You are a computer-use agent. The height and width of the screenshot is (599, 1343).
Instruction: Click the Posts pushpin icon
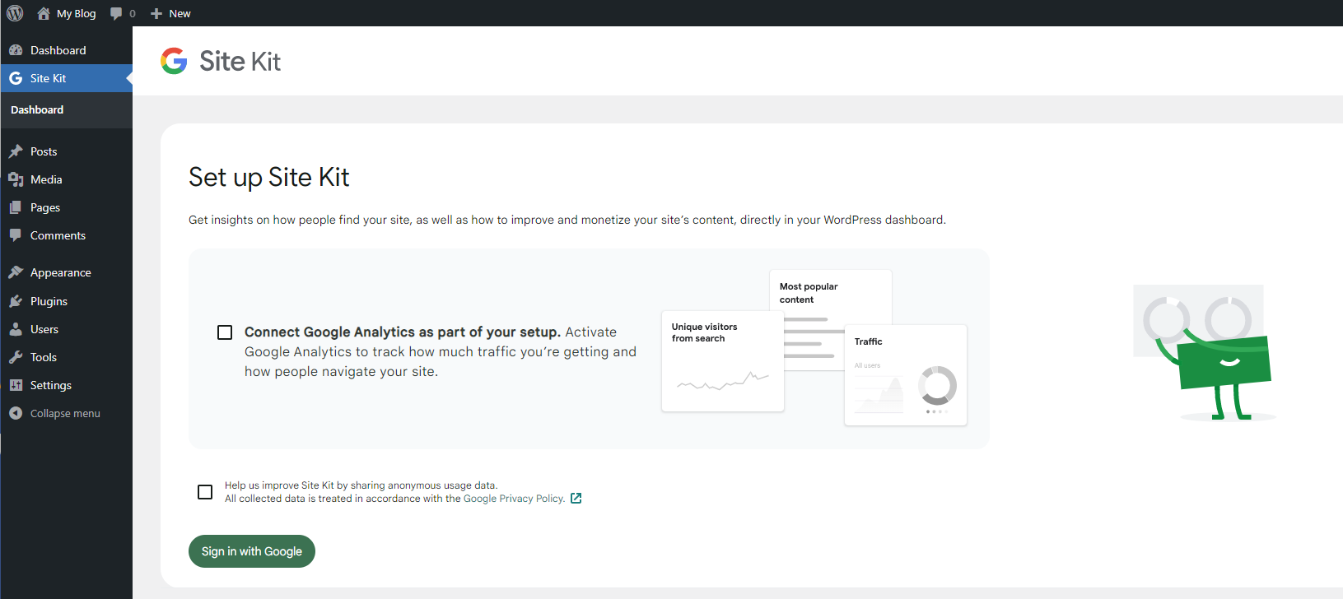[x=16, y=151]
